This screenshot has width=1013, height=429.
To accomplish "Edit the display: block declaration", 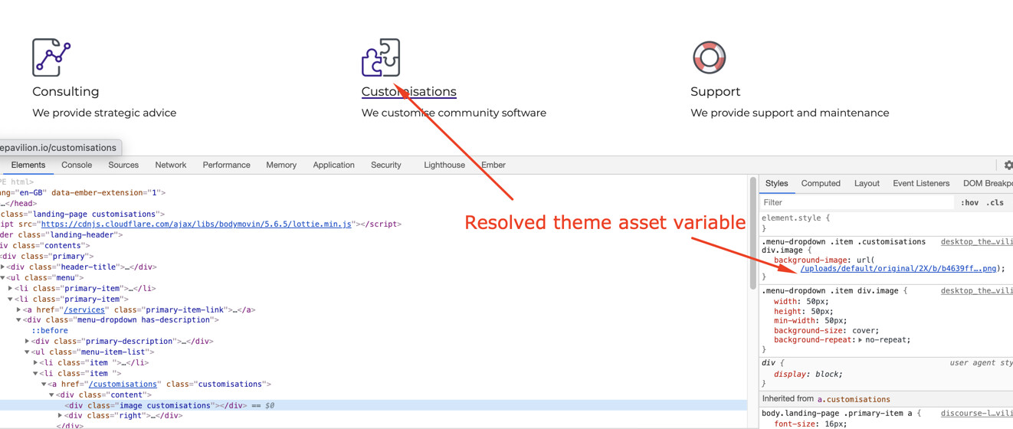I will tap(808, 375).
